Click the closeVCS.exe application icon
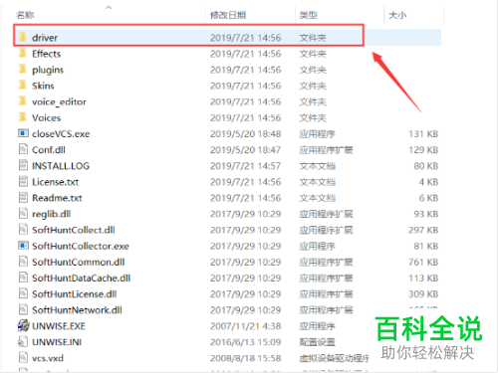This screenshot has height=373, width=498. [x=23, y=133]
